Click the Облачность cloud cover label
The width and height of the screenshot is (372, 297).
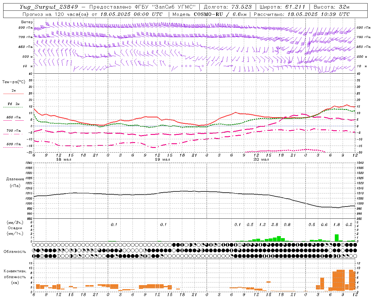pos(15,252)
